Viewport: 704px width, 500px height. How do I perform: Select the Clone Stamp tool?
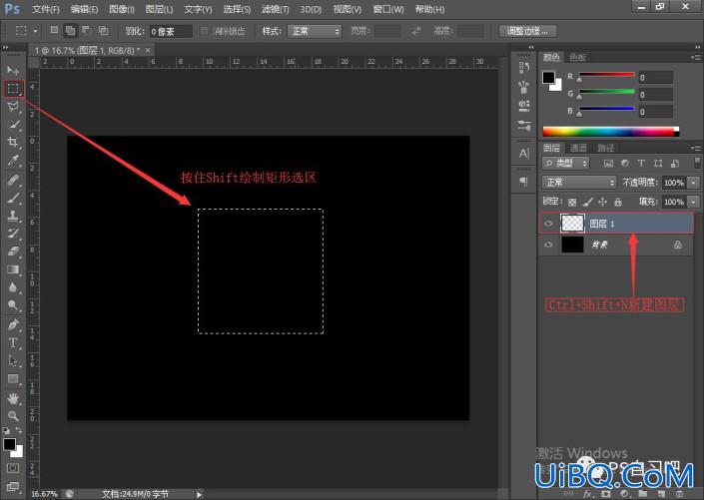point(13,216)
